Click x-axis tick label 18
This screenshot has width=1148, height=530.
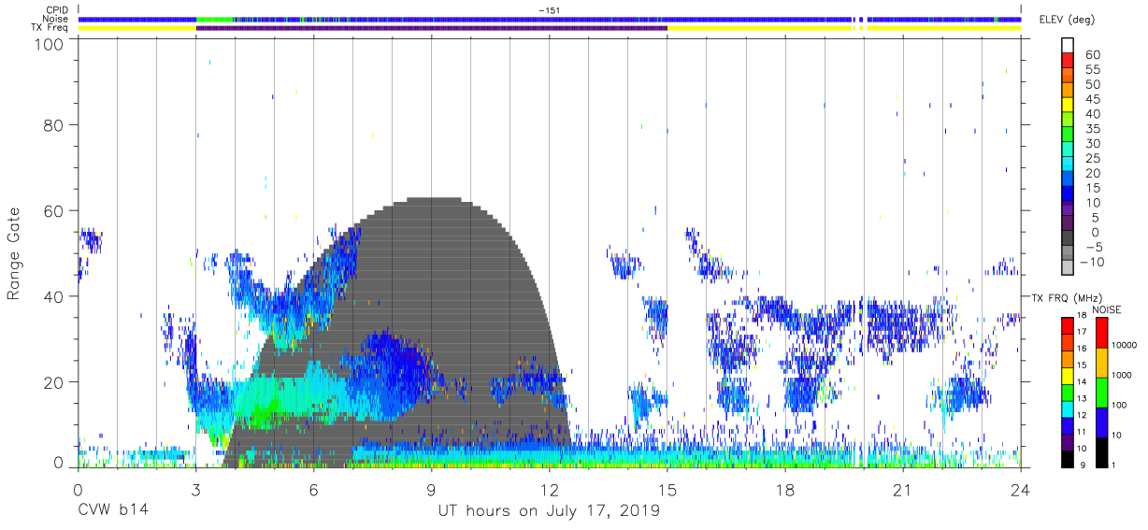785,490
